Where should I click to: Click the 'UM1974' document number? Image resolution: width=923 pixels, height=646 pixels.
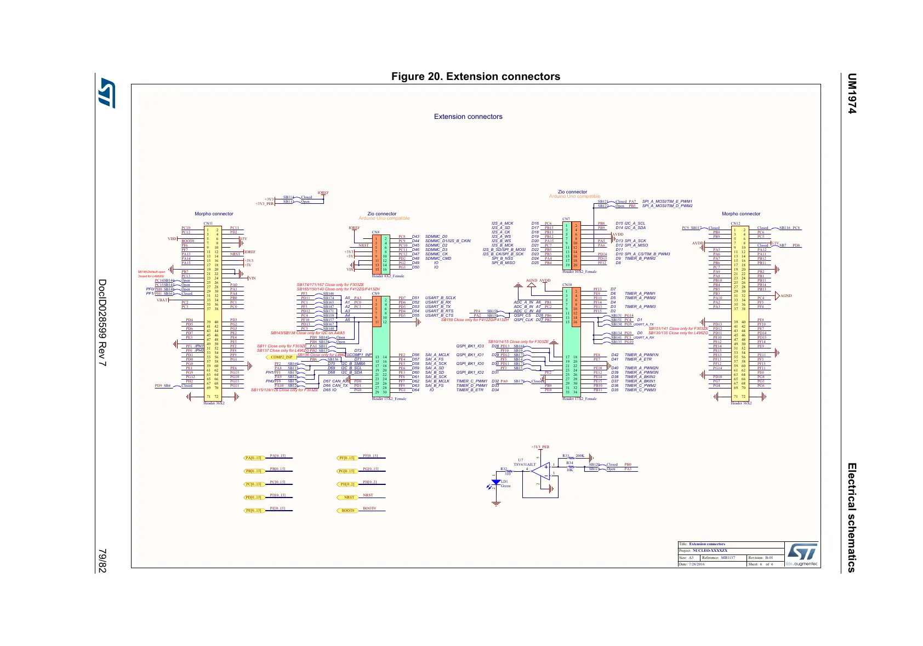click(x=851, y=94)
